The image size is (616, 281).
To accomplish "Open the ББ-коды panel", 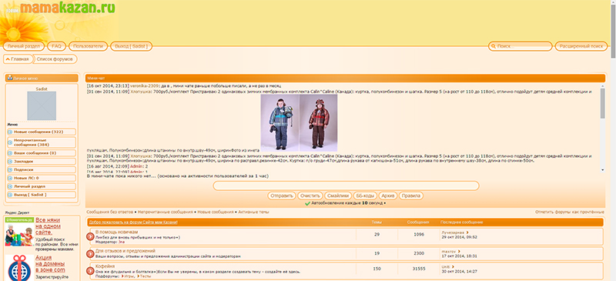I will click(364, 196).
